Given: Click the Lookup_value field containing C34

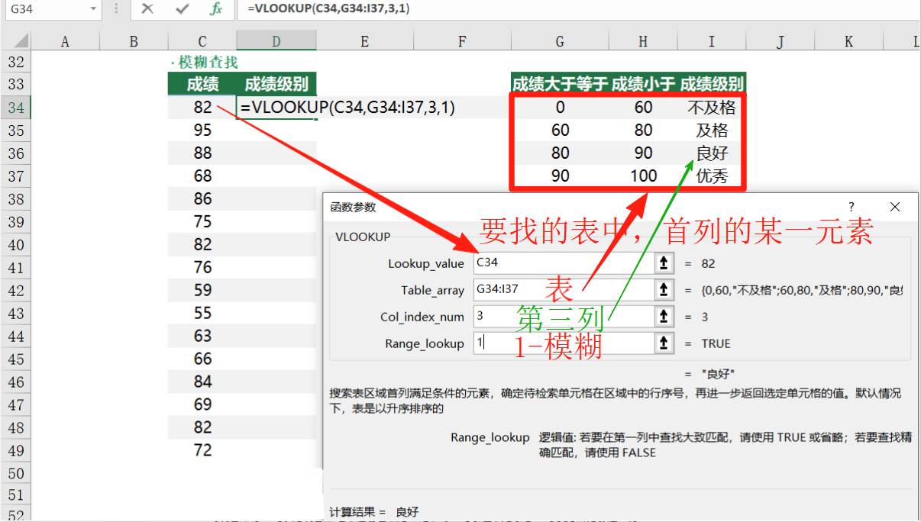Looking at the screenshot, I should tap(564, 263).
